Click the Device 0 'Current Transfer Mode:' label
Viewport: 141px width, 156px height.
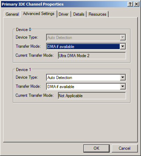[x=35, y=55]
